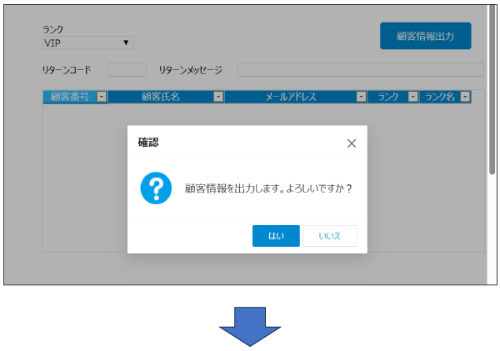500x351 pixels.
Task: Click the リターンメッセージ text field
Action: point(360,69)
